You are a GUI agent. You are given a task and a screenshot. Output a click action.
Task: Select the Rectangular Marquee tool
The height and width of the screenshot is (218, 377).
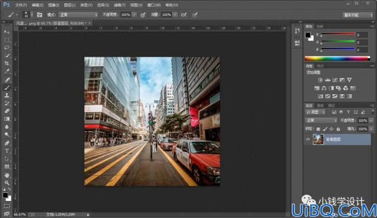[x=7, y=40]
